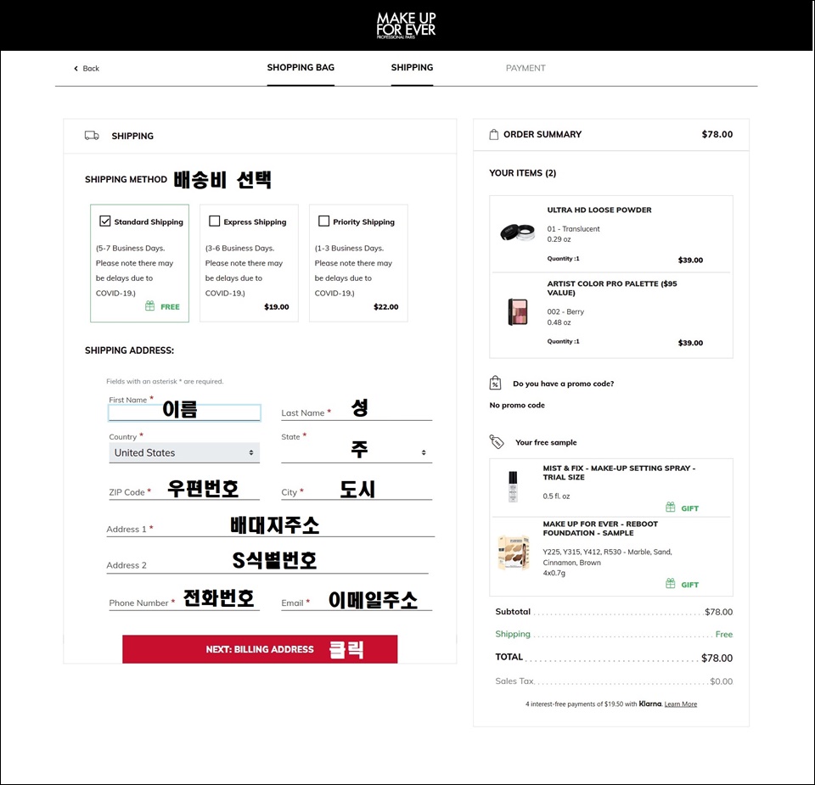
Task: Click the Email input field
Action: pyautogui.click(x=357, y=603)
